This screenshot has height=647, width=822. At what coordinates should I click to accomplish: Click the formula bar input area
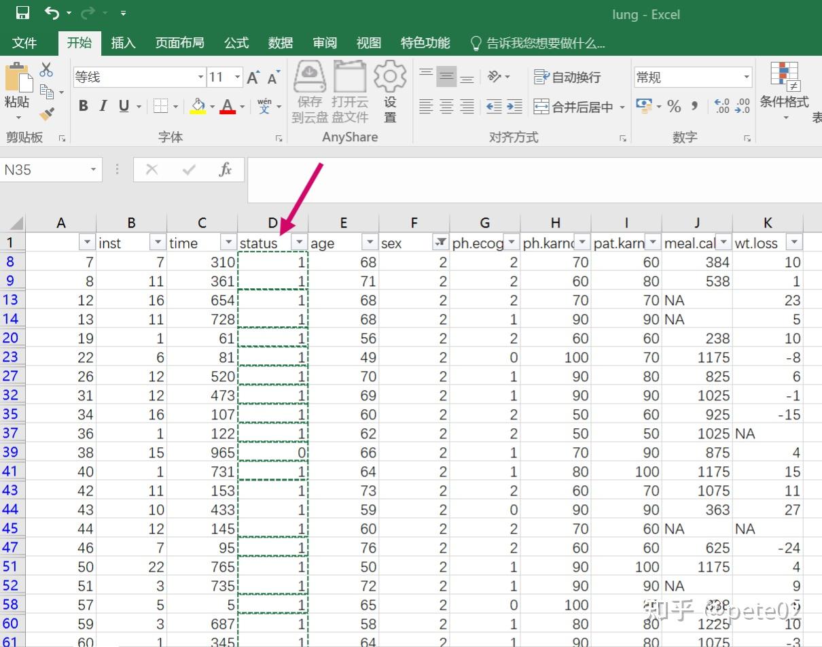(x=534, y=180)
